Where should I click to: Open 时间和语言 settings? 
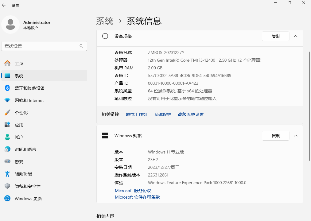click(44, 149)
